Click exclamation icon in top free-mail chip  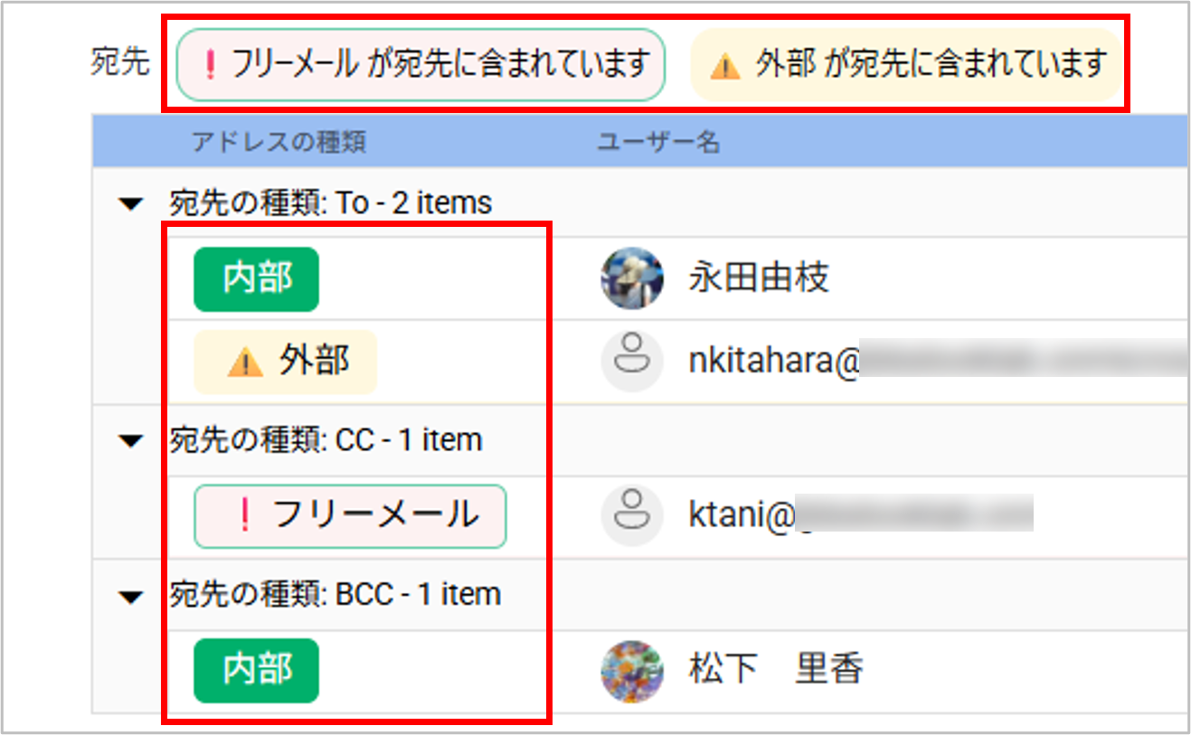[x=210, y=64]
